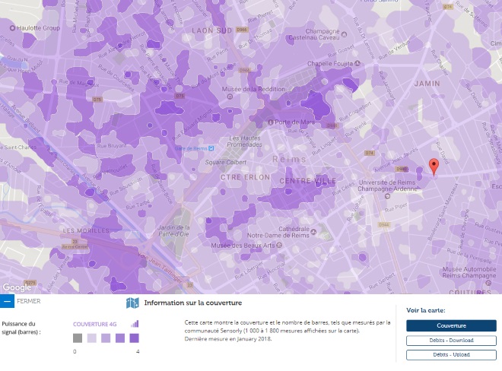This screenshot has height=371, width=502.
Task: Click the FERMER label to close the panel
Action: click(x=29, y=301)
